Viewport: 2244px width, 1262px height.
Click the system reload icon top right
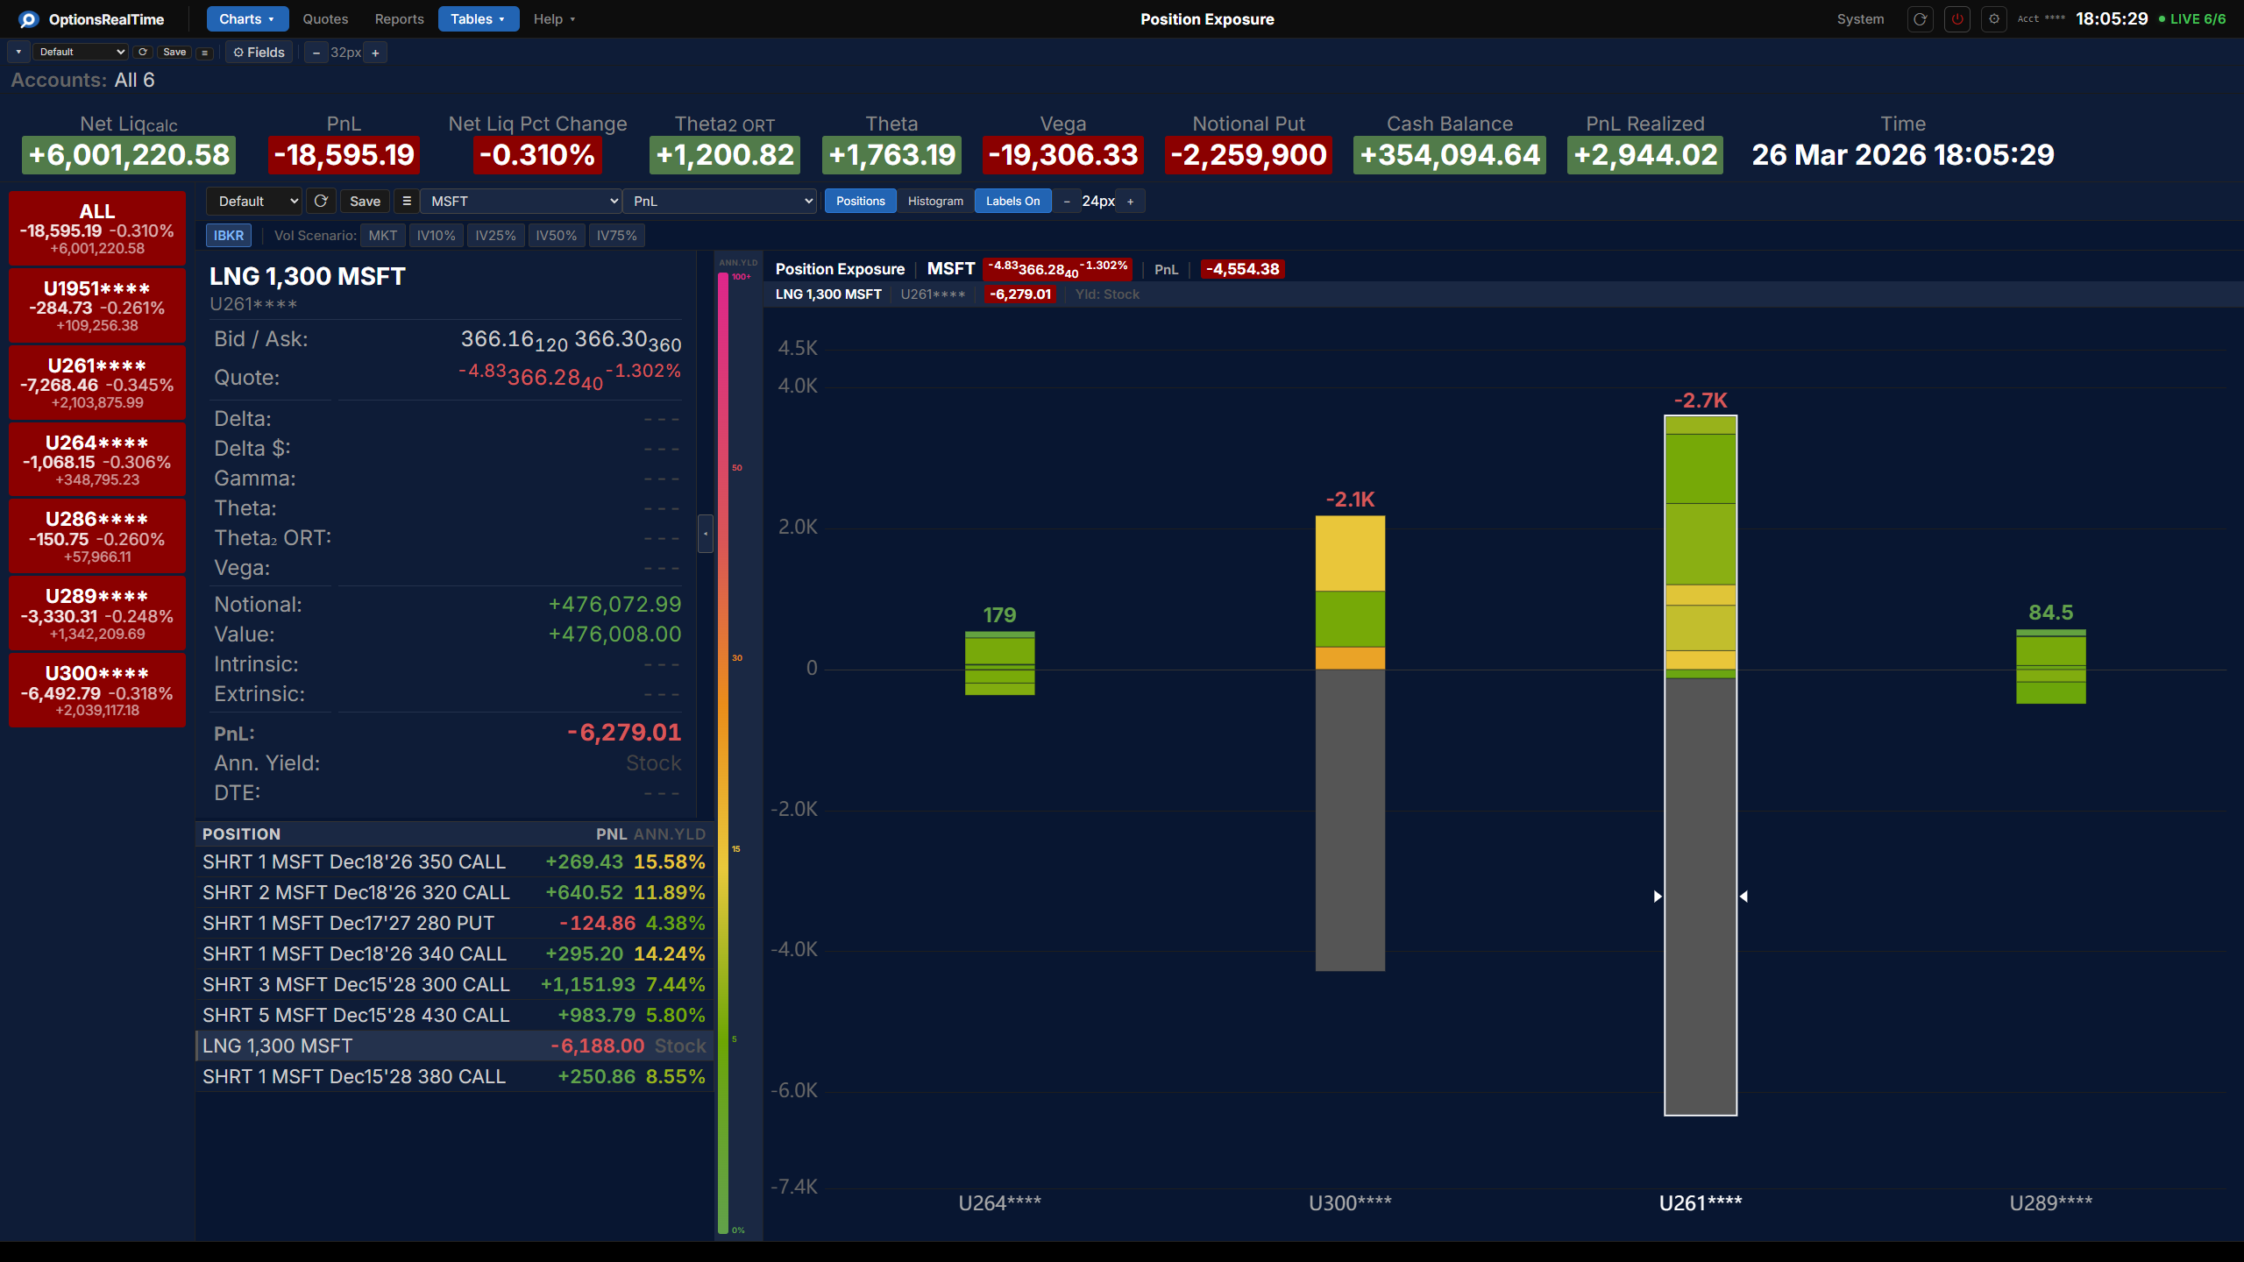click(1920, 19)
